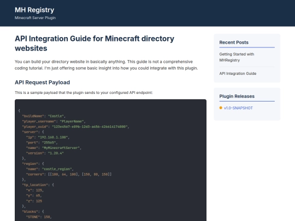Click the "y": 65 code line
Viewport: 295px width, 221px height.
click(x=34, y=195)
